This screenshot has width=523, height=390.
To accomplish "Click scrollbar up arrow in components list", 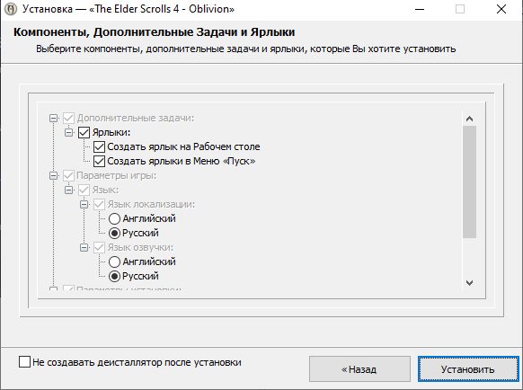I will pos(469,119).
